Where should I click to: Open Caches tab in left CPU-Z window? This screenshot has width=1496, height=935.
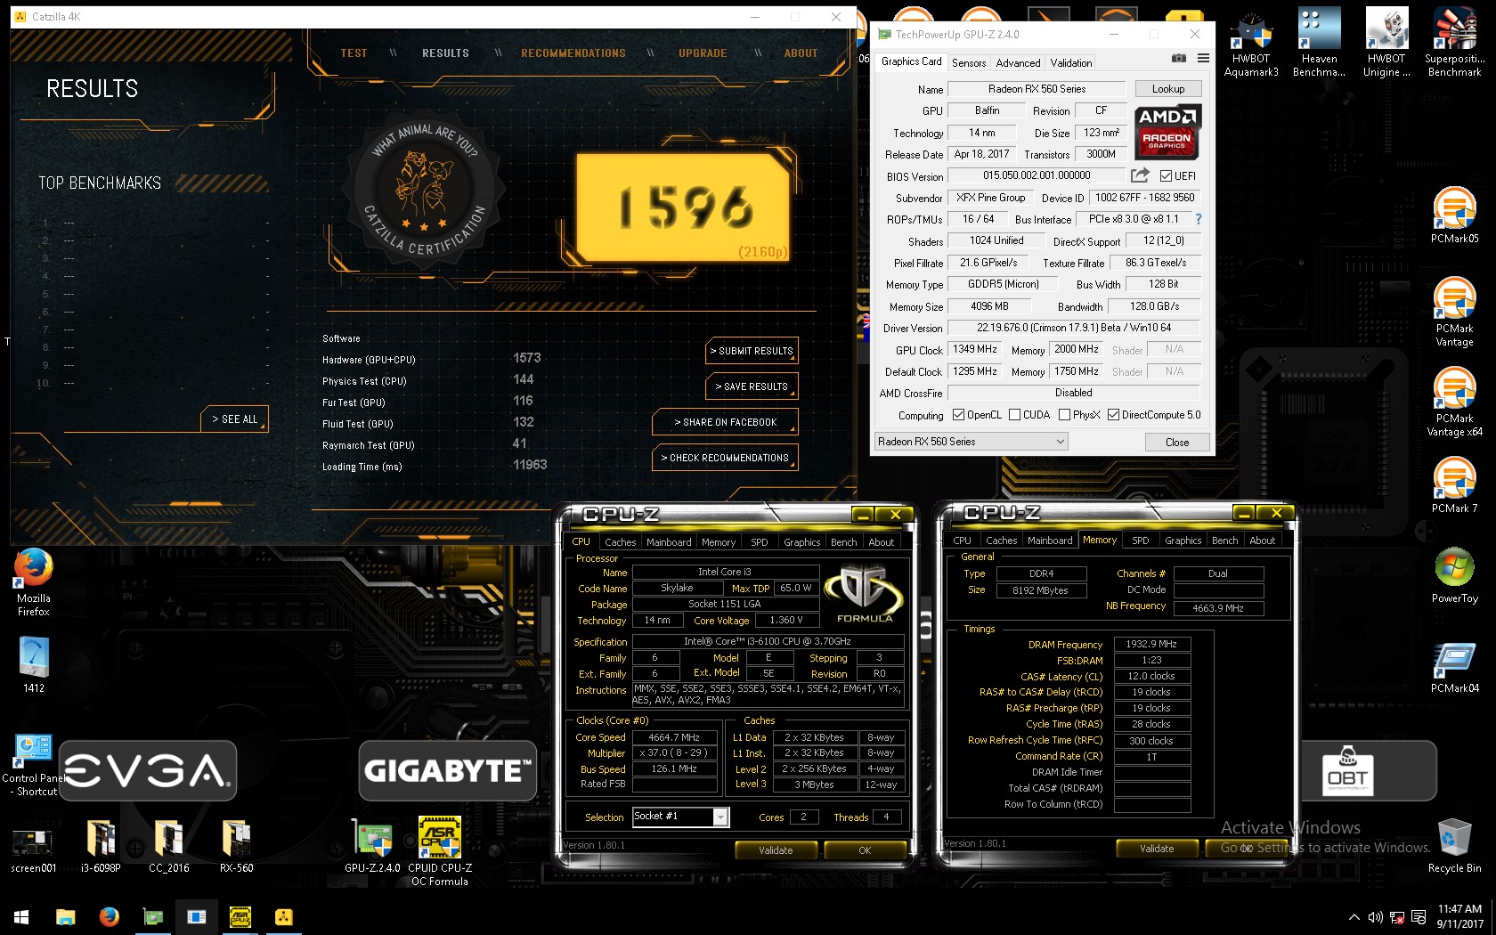pyautogui.click(x=620, y=542)
